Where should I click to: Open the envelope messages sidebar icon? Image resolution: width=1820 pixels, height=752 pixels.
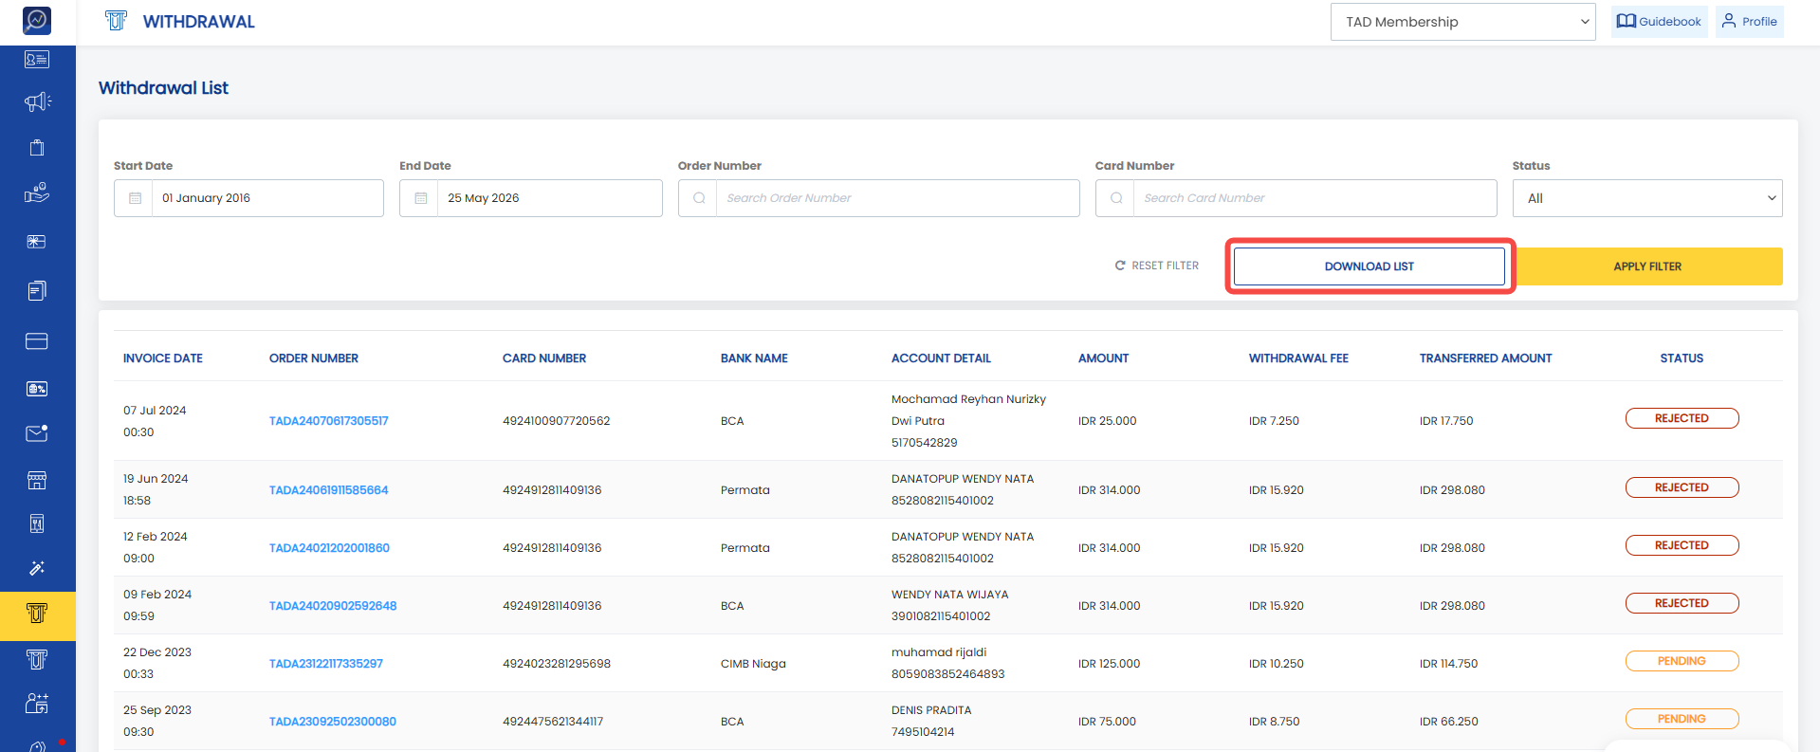point(37,433)
